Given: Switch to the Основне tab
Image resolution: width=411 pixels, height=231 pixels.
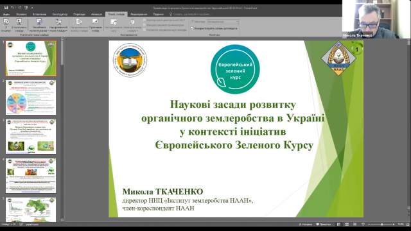Looking at the screenshot, I should 21,14.
